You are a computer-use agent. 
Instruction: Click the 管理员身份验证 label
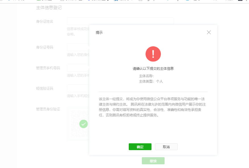(x=48, y=109)
